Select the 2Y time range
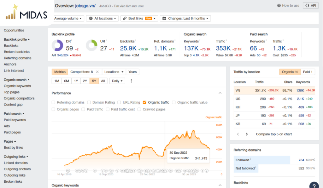Viewport: 323px width, 188px height. coord(85,81)
